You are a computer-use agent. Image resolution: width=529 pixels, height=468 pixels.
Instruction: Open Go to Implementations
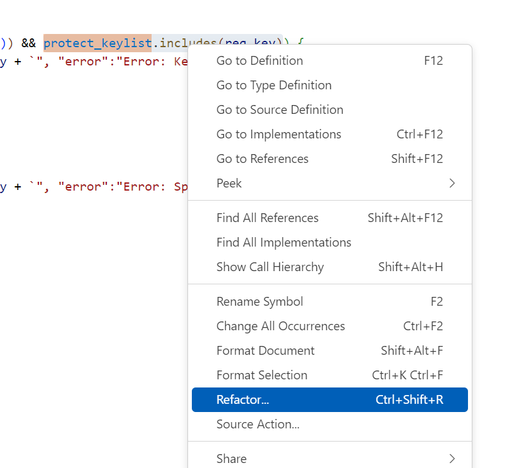[x=279, y=135]
